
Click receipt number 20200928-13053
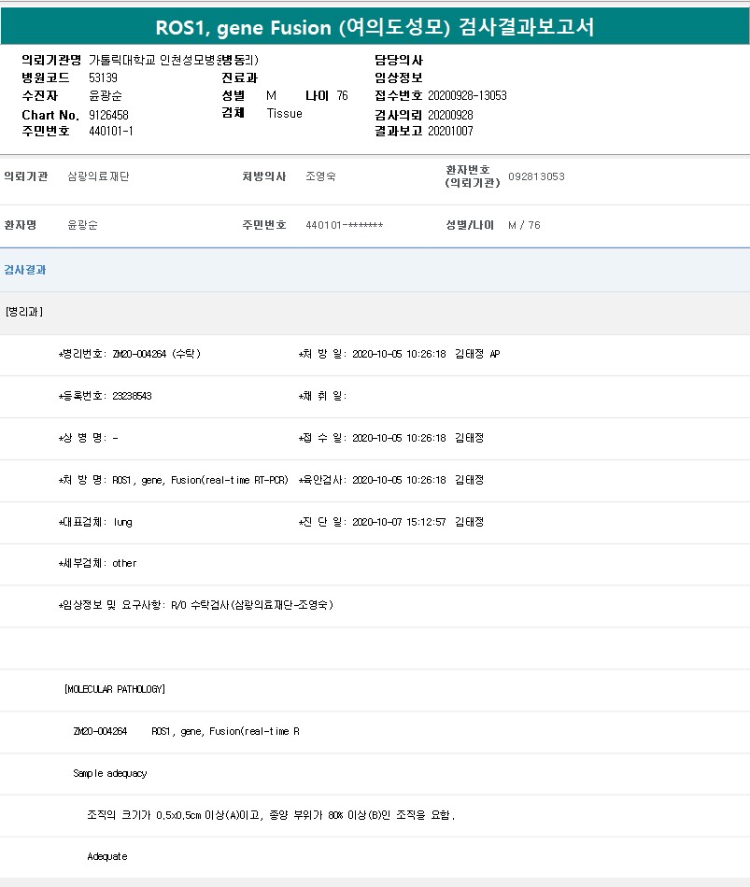click(x=467, y=96)
